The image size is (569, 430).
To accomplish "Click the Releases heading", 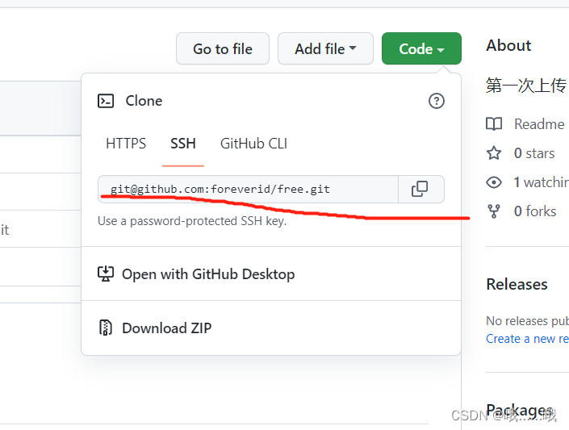I will pyautogui.click(x=517, y=284).
